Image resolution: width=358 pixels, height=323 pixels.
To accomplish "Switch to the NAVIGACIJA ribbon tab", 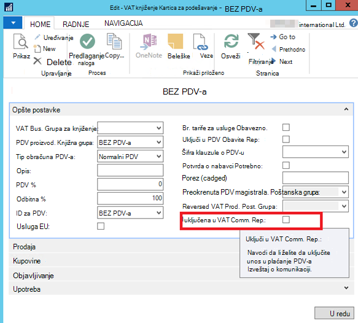I will (x=123, y=23).
